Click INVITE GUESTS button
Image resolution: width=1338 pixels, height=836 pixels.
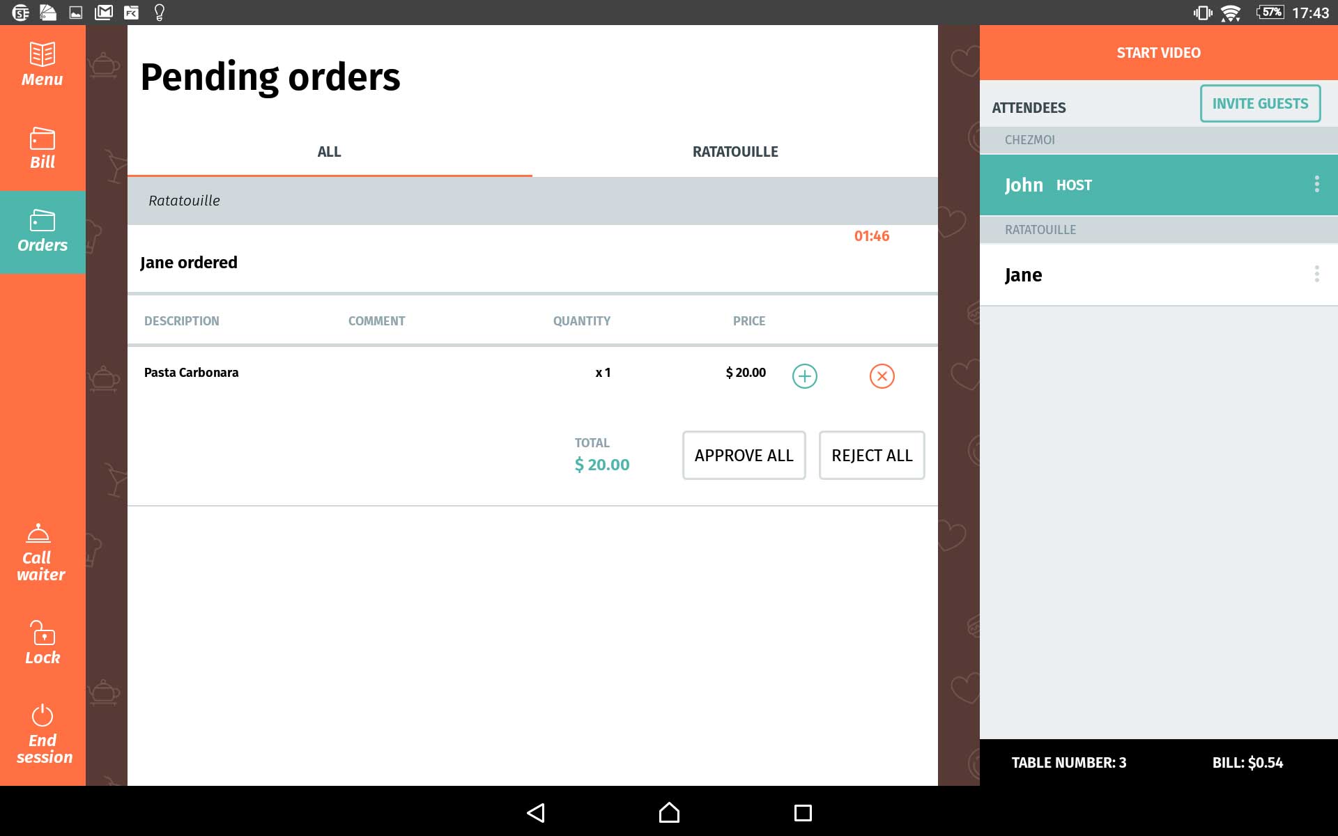(x=1260, y=103)
